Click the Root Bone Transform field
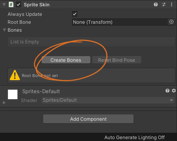The image size is (177, 141). (x=123, y=22)
